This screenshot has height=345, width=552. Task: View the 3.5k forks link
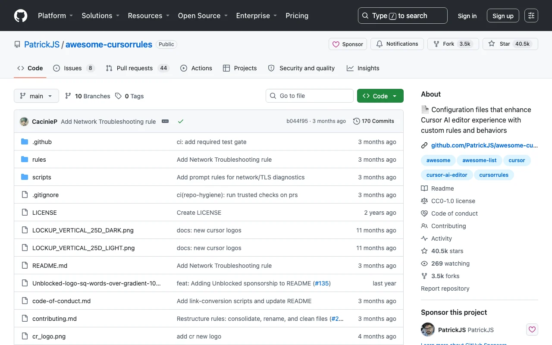(x=440, y=276)
